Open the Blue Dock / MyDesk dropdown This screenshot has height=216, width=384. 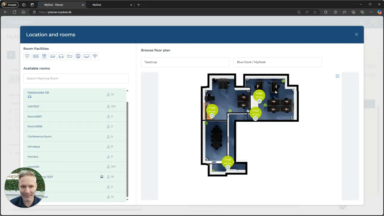tap(278, 62)
